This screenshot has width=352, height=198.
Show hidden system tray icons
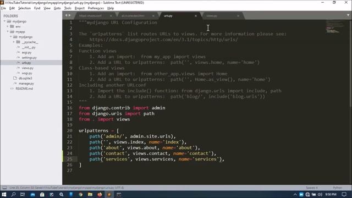(x=295, y=194)
